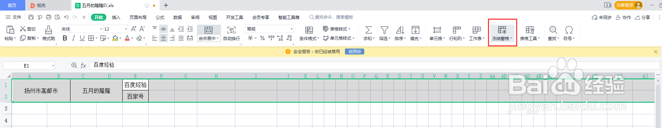The width and height of the screenshot is (662, 128).
Task: Toggle align left
Action: pos(155,38)
